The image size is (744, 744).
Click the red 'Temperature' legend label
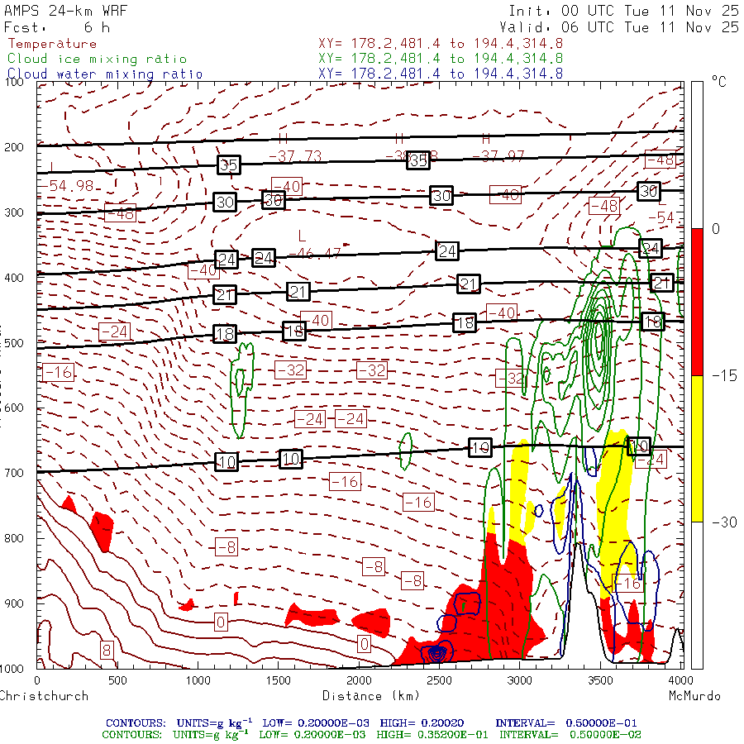click(52, 44)
